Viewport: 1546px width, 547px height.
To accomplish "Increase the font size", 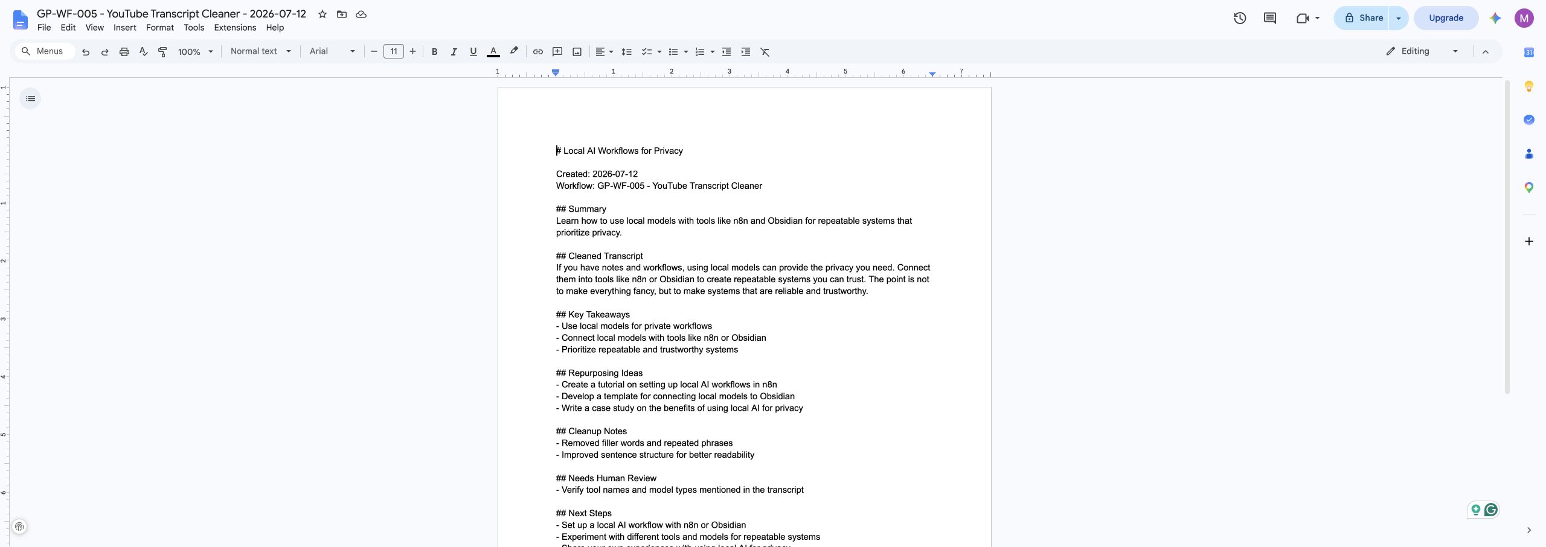I will 413,52.
